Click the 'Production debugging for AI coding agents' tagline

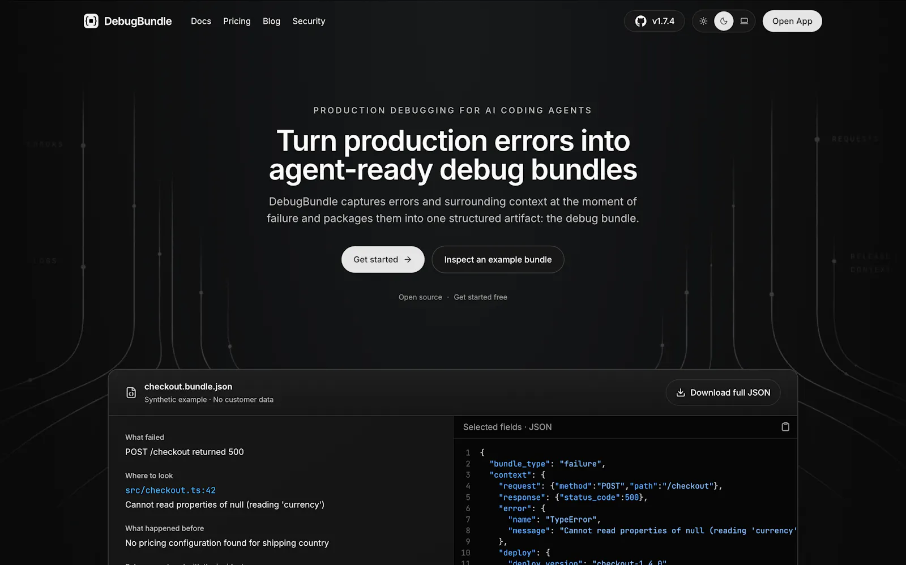(452, 110)
